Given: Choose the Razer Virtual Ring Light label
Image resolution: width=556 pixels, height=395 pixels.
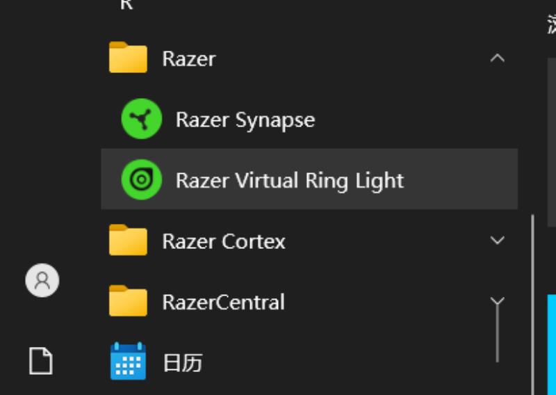Looking at the screenshot, I should 290,181.
